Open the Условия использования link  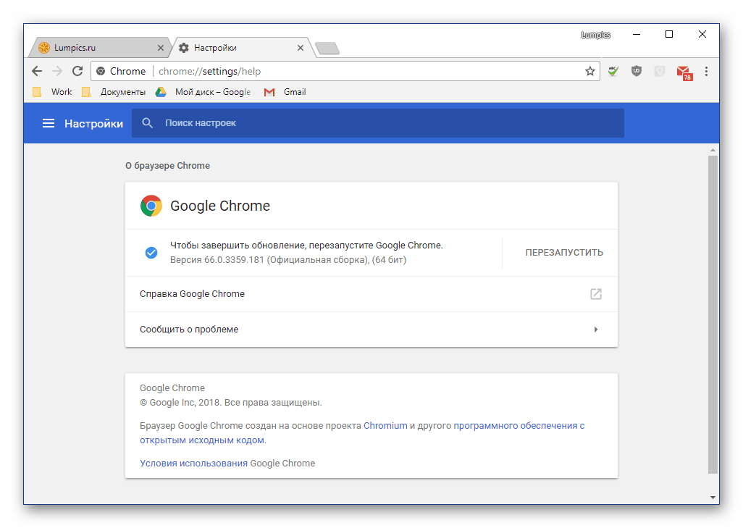point(193,464)
